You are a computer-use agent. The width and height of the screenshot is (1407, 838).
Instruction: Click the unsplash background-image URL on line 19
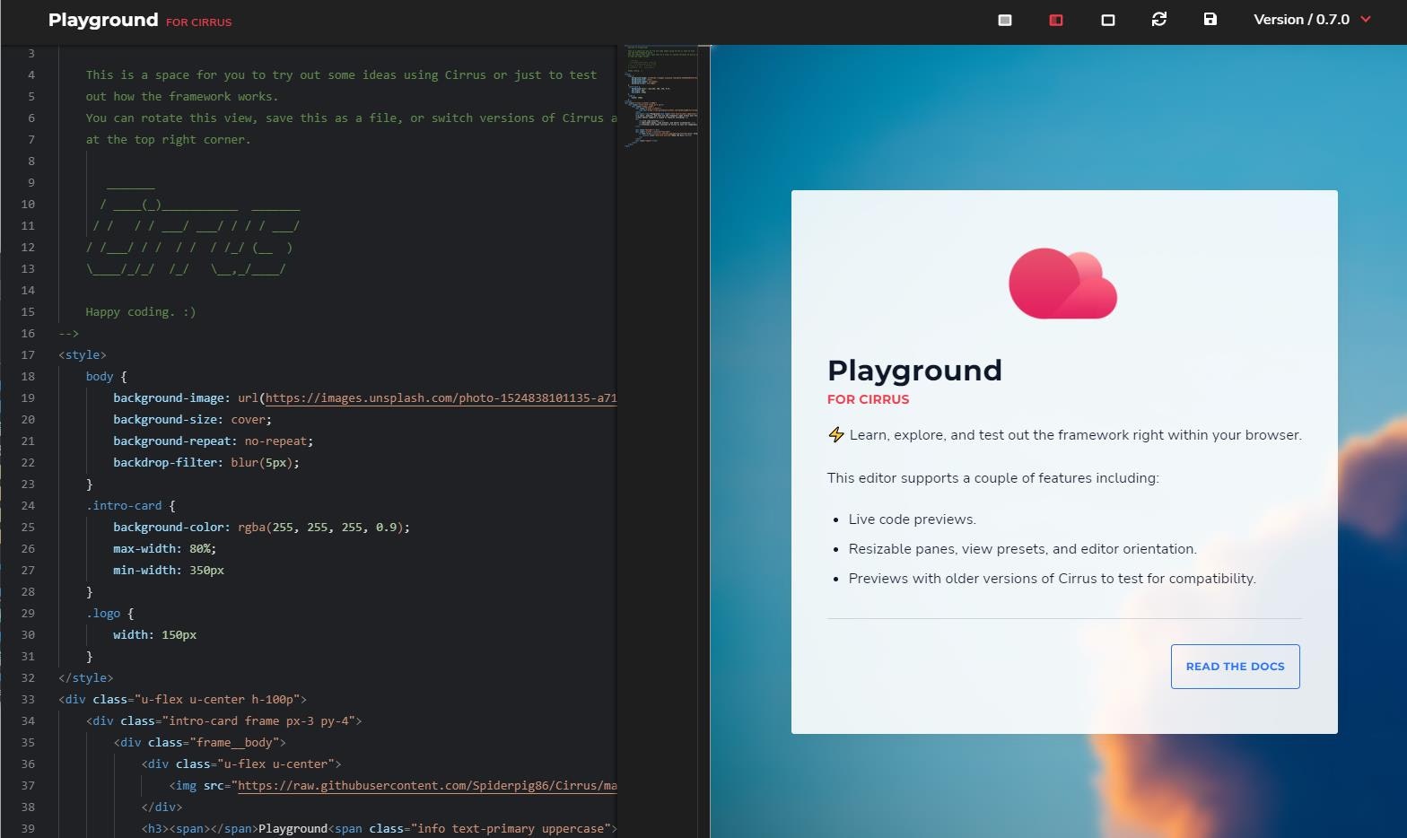point(441,398)
